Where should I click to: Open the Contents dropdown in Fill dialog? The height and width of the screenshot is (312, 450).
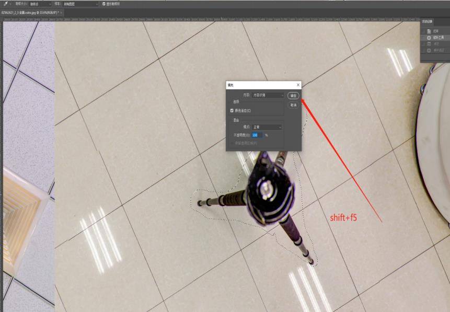(268, 96)
